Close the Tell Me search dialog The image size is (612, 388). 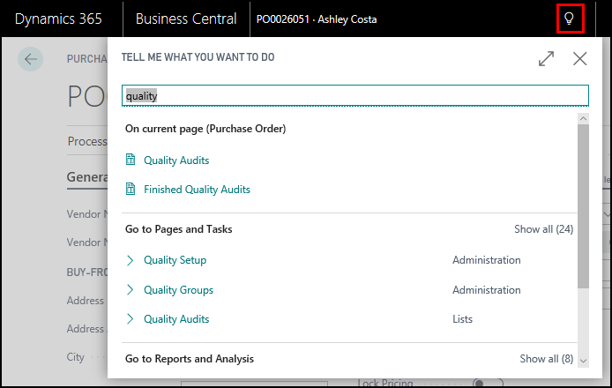point(579,58)
